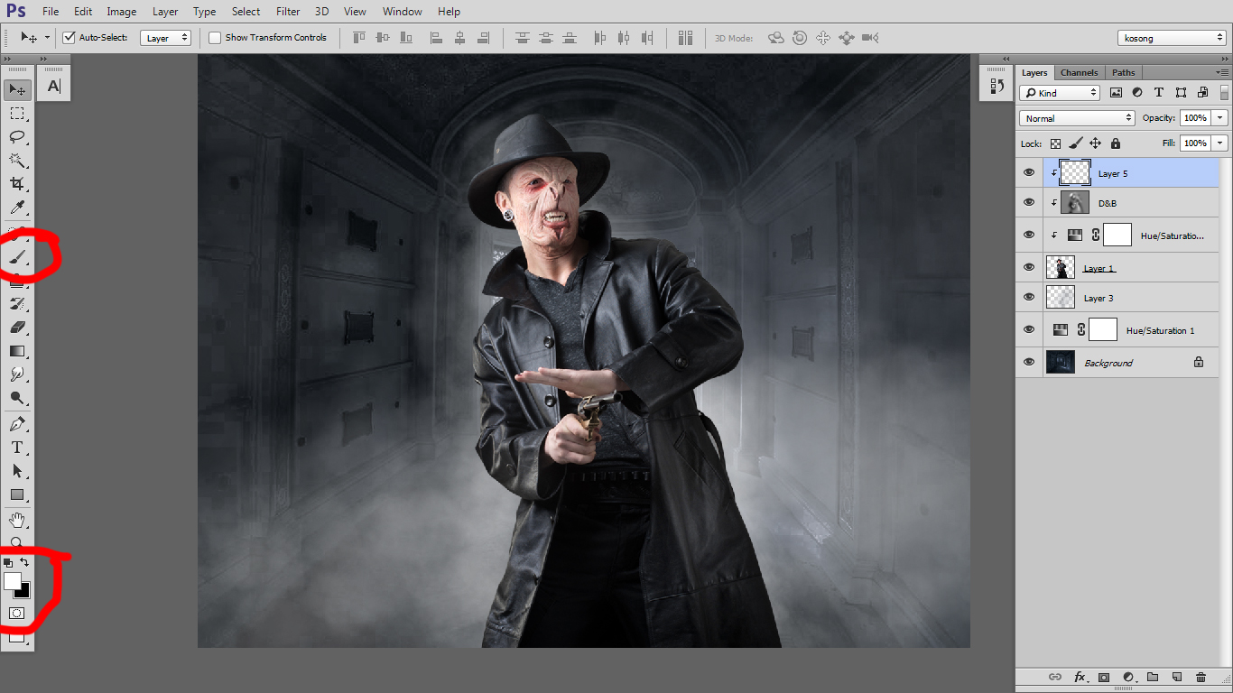1233x693 pixels.
Task: Open the blend mode Normal dropdown
Action: click(1077, 118)
